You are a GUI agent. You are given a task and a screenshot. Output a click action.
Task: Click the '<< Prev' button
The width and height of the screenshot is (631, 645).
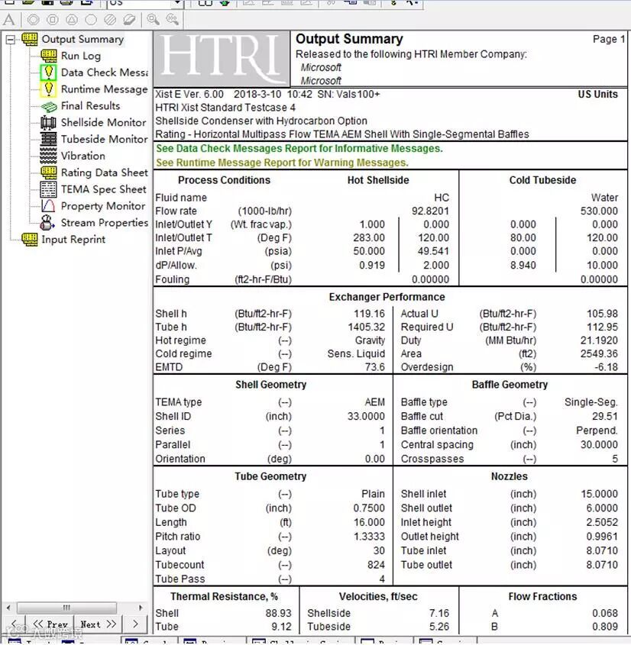click(50, 624)
